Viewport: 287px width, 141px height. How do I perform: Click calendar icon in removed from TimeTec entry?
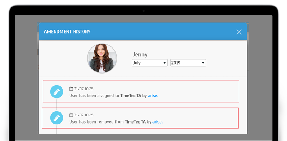click(71, 115)
